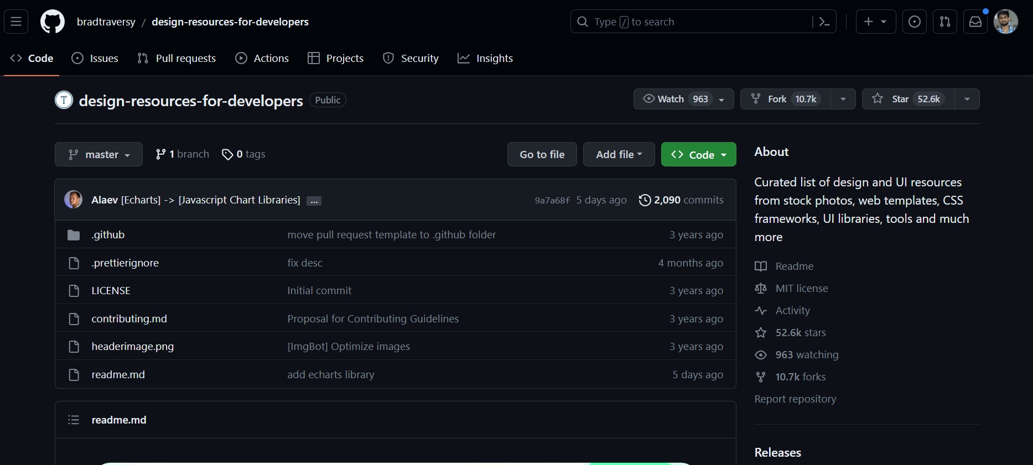The image size is (1033, 465).
Task: Open the Alaev author name link
Action: tap(105, 200)
